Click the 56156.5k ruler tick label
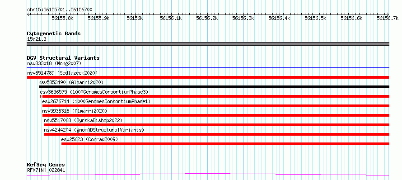402x180 pixels. (x=316, y=18)
